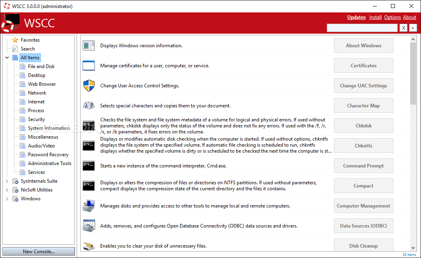Click the Command Prompt console icon
Screen dimensions: 421x258
(x=89, y=166)
